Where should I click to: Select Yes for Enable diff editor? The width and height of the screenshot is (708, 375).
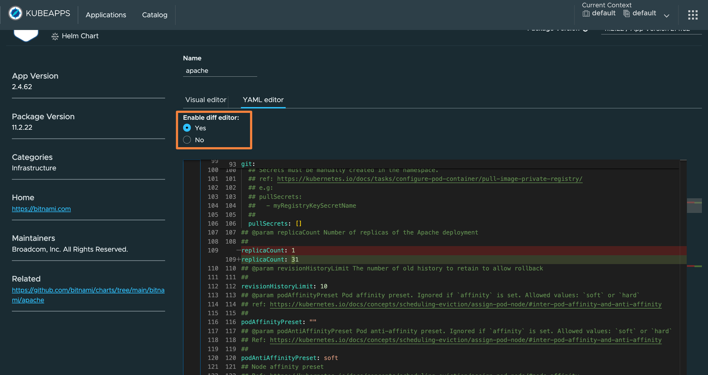187,128
